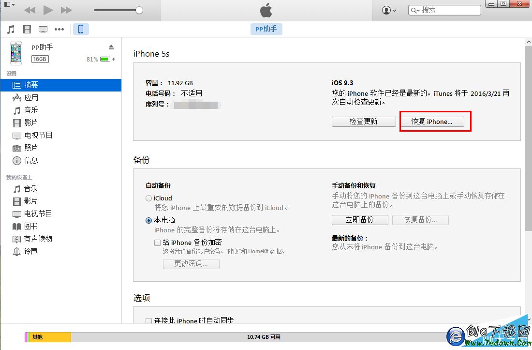Click the 16GB capacity badge
The image size is (532, 350).
(40, 59)
